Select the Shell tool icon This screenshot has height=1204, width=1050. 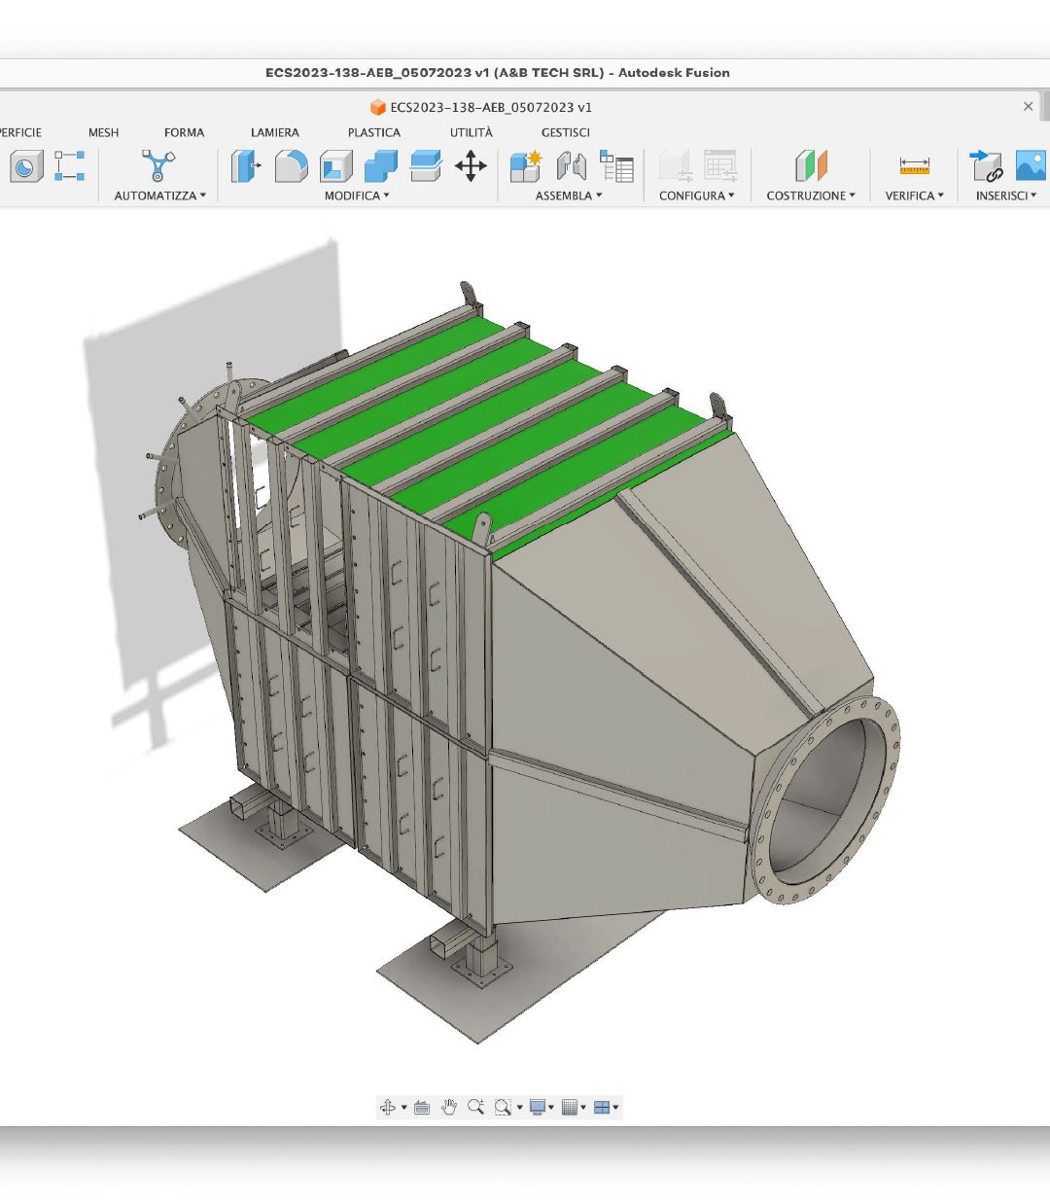[x=336, y=166]
